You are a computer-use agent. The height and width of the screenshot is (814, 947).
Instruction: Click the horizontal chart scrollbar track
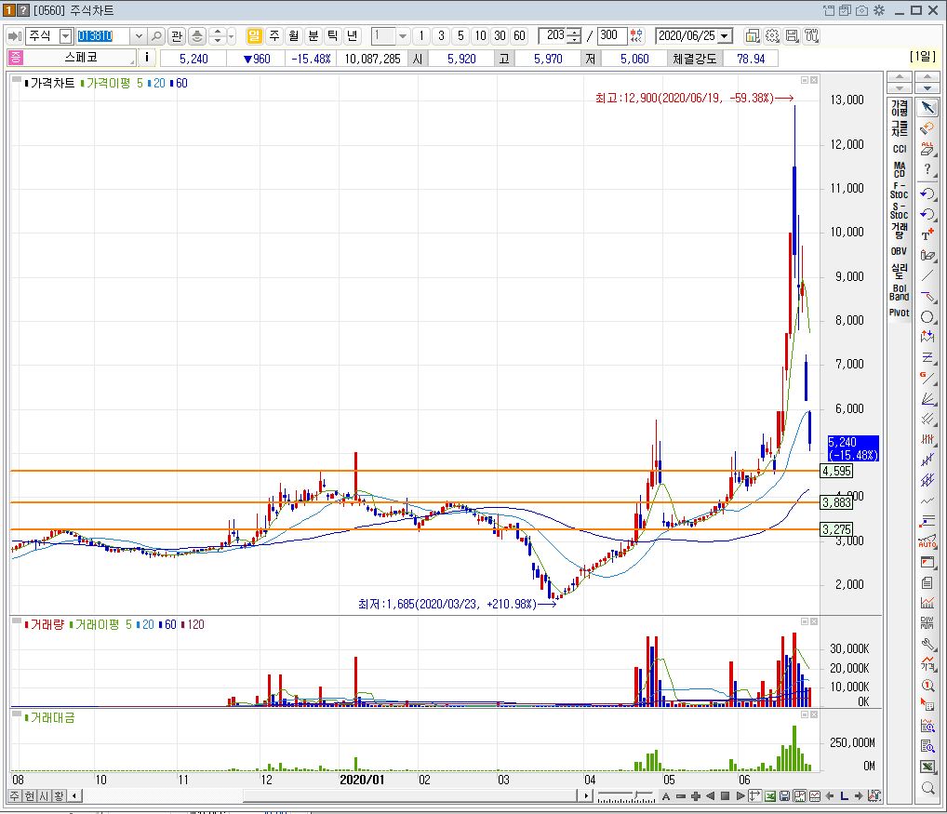click(x=329, y=796)
